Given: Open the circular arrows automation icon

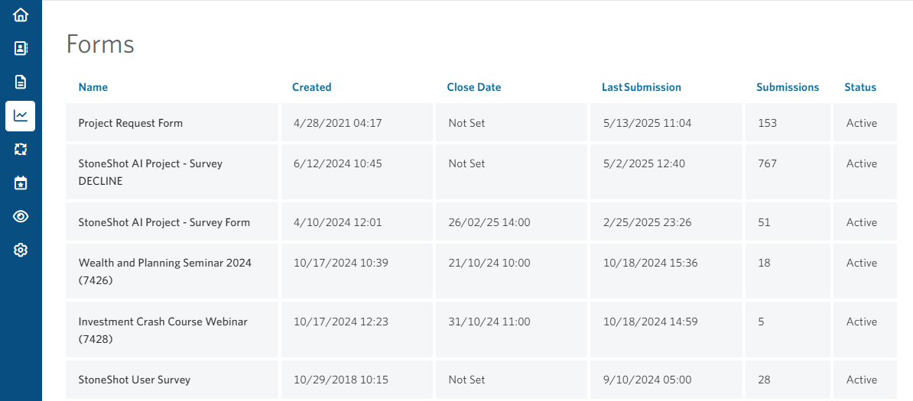Looking at the screenshot, I should pyautogui.click(x=21, y=150).
